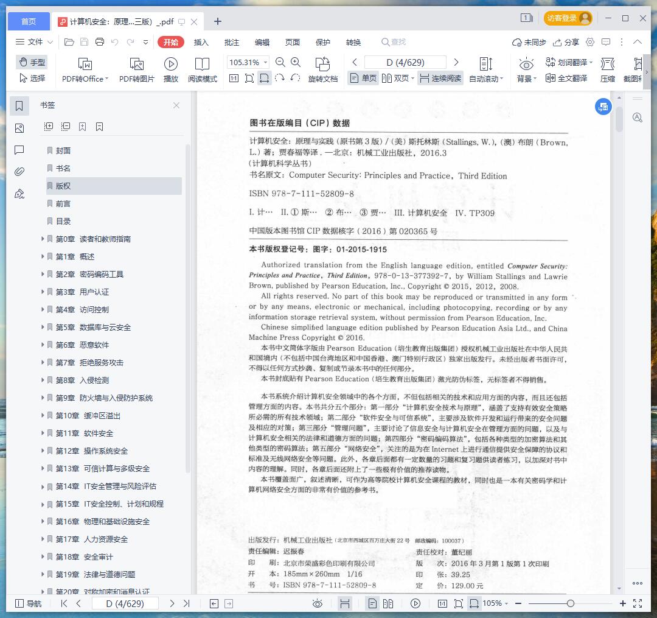
Task: Click the document vertical scrollbar
Action: (x=619, y=119)
